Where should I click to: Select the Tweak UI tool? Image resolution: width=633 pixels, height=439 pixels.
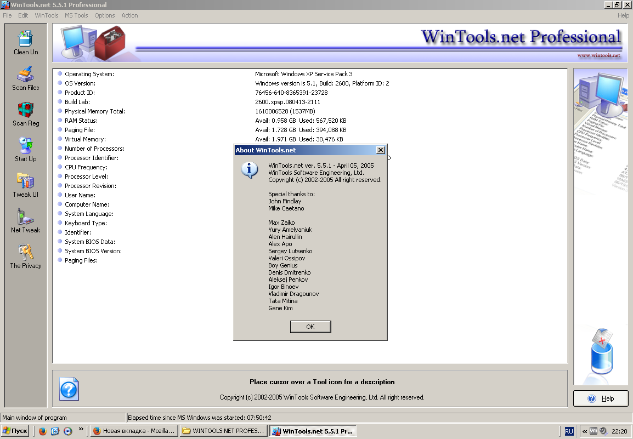(x=26, y=185)
